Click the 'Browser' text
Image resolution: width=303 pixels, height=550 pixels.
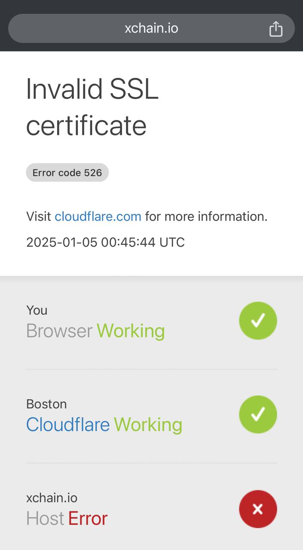coord(59,331)
